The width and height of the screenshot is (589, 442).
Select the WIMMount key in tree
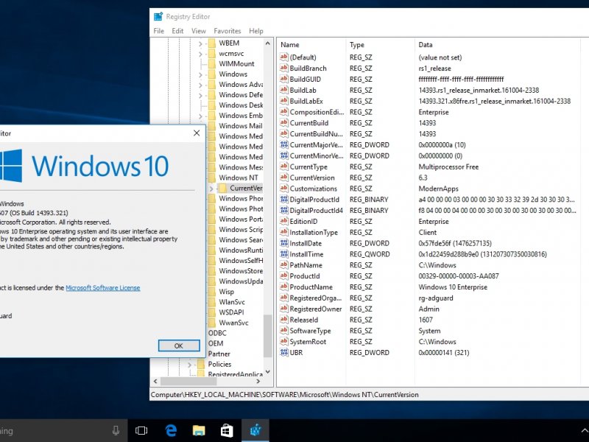click(236, 63)
